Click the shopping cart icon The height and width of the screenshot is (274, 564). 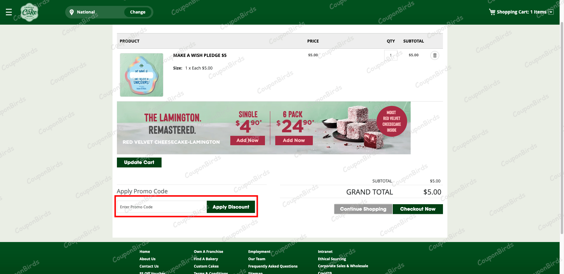[x=492, y=12]
